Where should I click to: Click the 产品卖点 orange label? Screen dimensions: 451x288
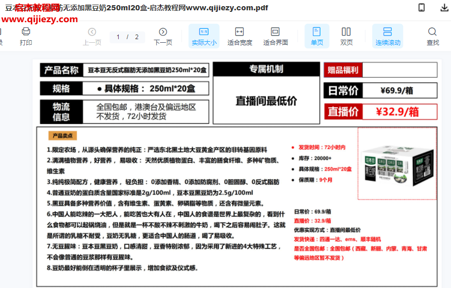click(x=63, y=135)
